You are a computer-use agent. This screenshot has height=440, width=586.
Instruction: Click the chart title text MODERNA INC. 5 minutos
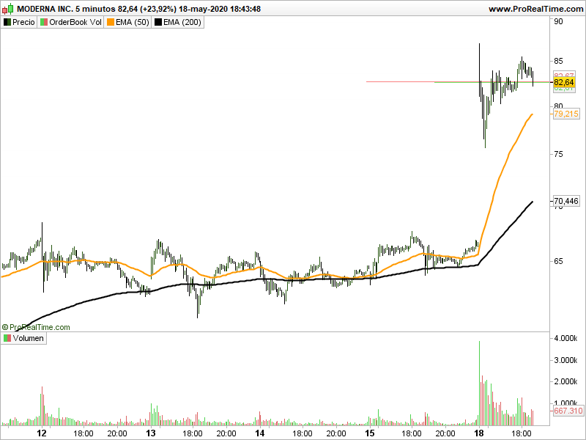point(66,9)
